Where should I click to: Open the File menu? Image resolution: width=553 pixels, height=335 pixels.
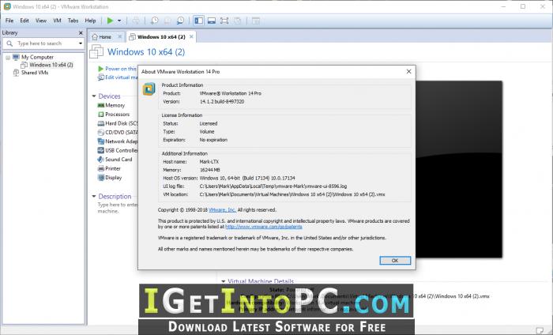(9, 21)
